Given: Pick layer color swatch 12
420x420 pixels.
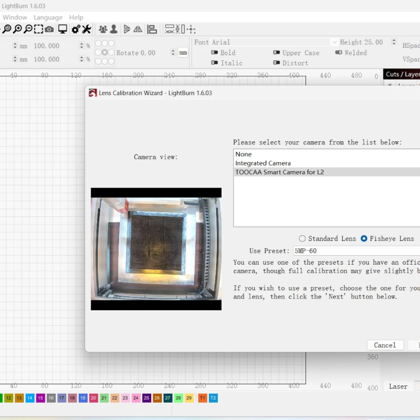Looking at the screenshot, I should click(x=8, y=398).
